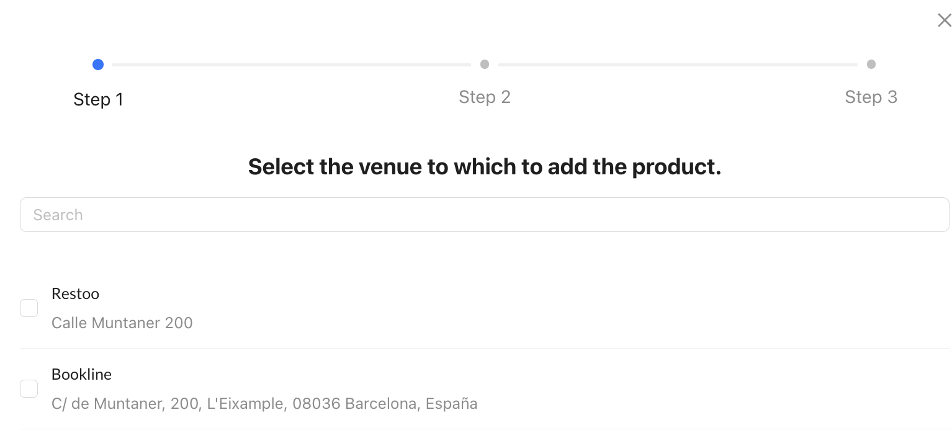Viewport: 952px width, 438px height.
Task: Click progress line between Step 2 and 3
Action: tap(678, 65)
